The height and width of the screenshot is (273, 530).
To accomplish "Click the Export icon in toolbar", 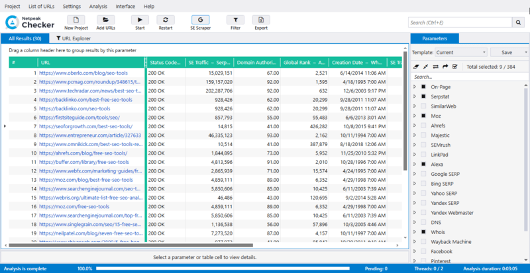I will click(261, 20).
